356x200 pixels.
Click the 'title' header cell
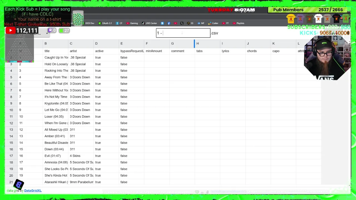[x=56, y=51]
